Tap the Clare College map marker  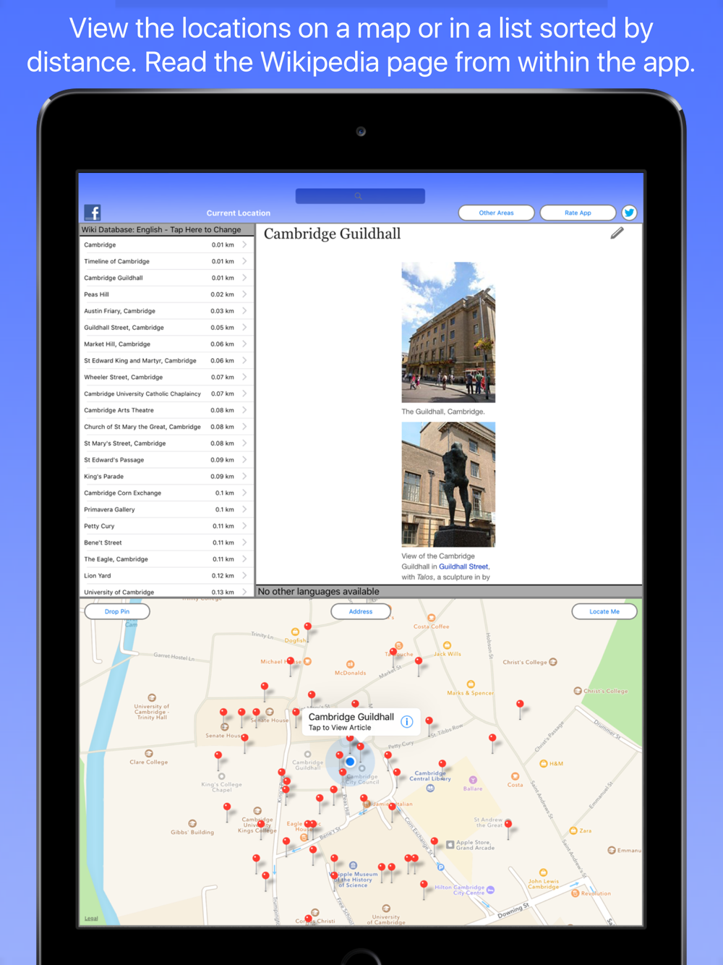[x=149, y=753]
